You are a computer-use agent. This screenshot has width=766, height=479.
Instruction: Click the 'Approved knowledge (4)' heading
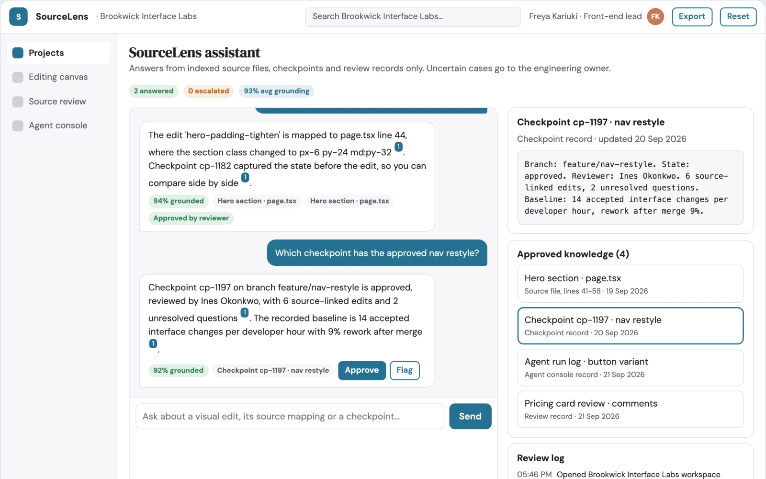pyautogui.click(x=573, y=254)
